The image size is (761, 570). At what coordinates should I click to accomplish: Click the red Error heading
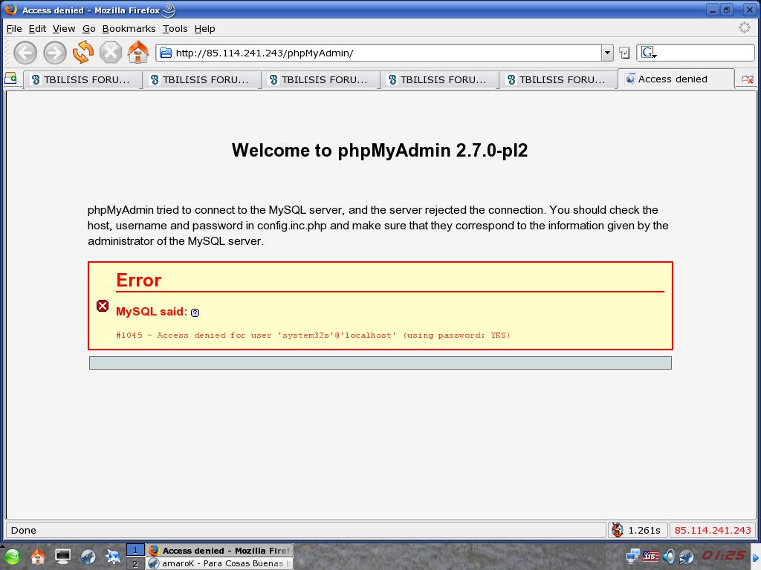point(139,280)
